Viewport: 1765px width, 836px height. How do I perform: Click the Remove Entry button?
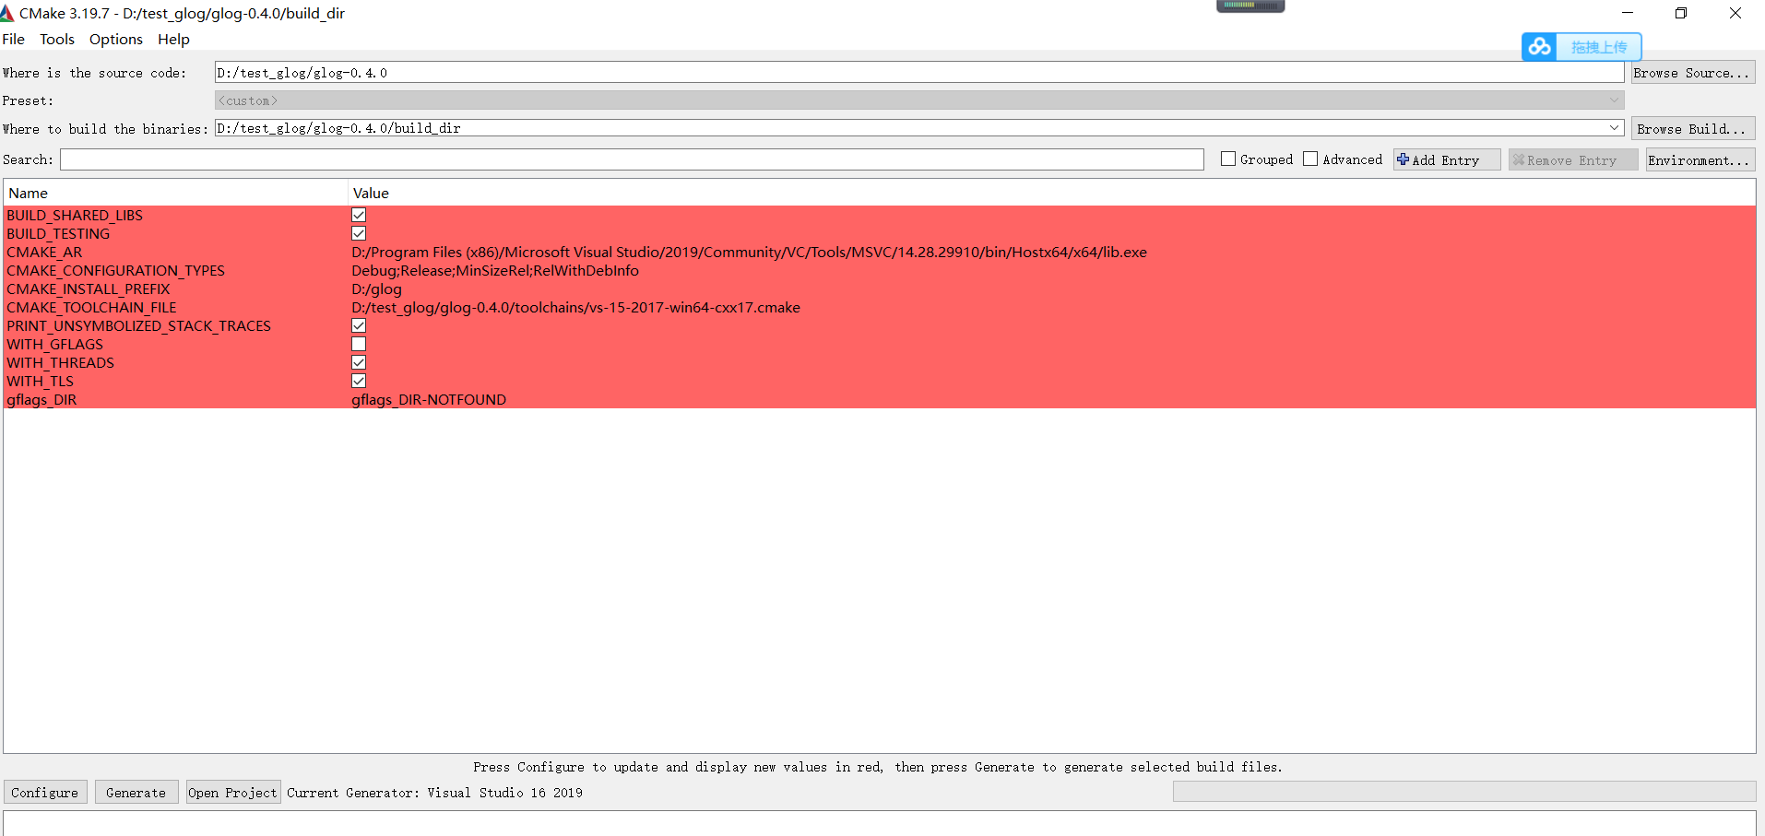(1573, 159)
